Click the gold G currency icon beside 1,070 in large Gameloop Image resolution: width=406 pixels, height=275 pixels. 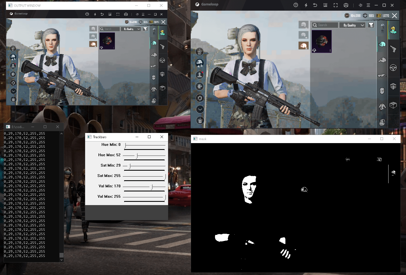tap(379, 16)
